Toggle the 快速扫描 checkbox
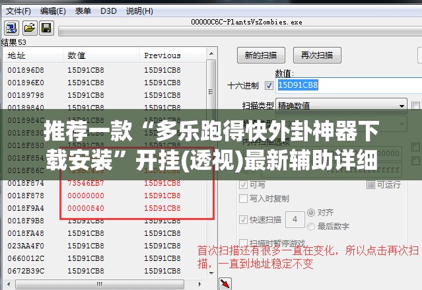 [243, 219]
